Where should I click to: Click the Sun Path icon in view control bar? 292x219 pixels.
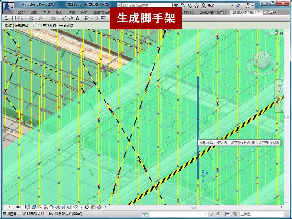[40, 207]
